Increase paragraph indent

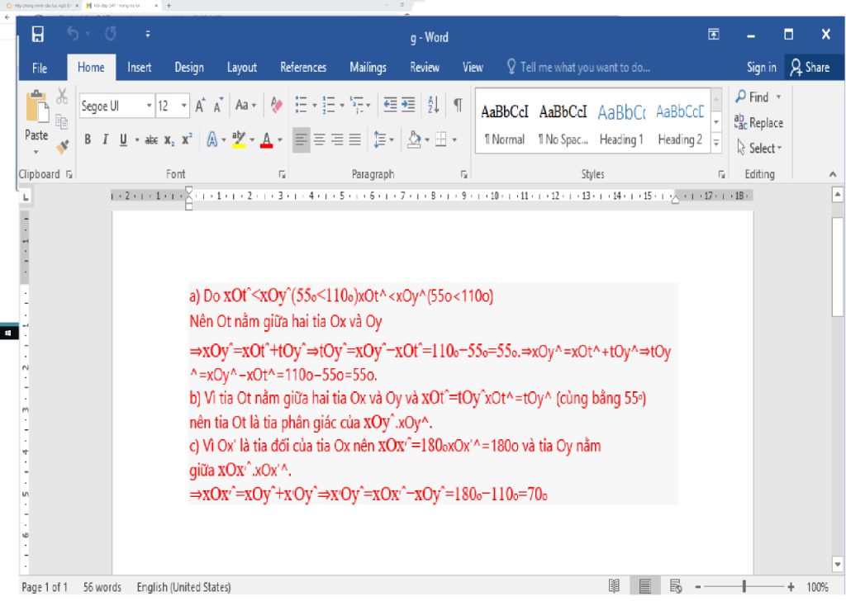tap(408, 105)
